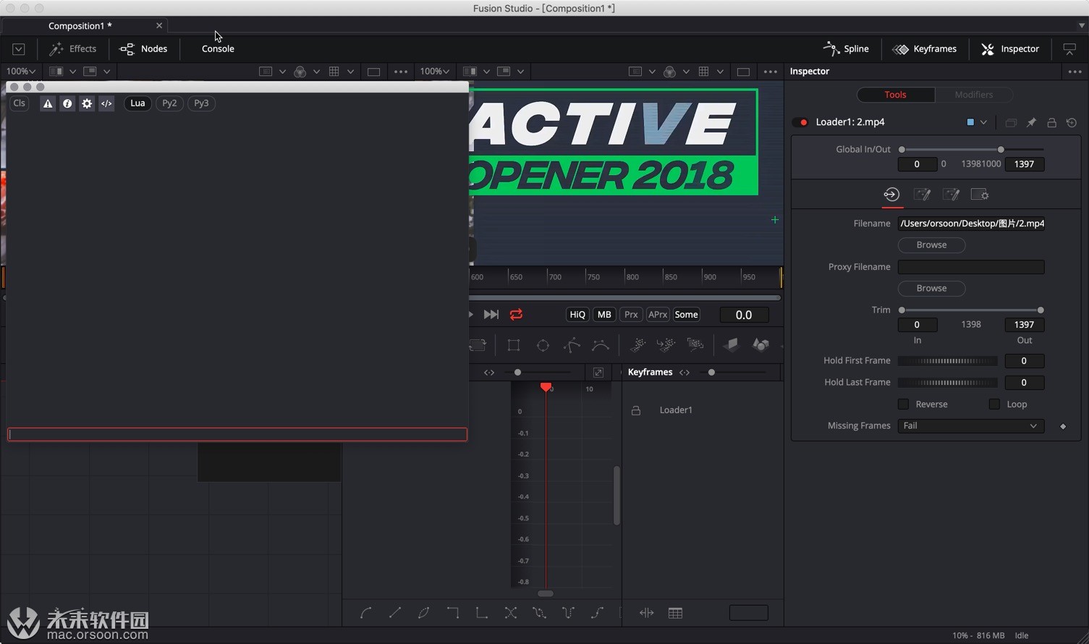
Task: Click the console script code icon
Action: click(106, 103)
